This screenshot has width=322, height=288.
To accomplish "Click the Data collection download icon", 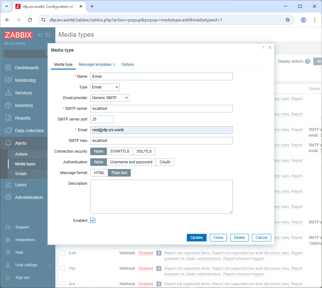I will point(8,131).
